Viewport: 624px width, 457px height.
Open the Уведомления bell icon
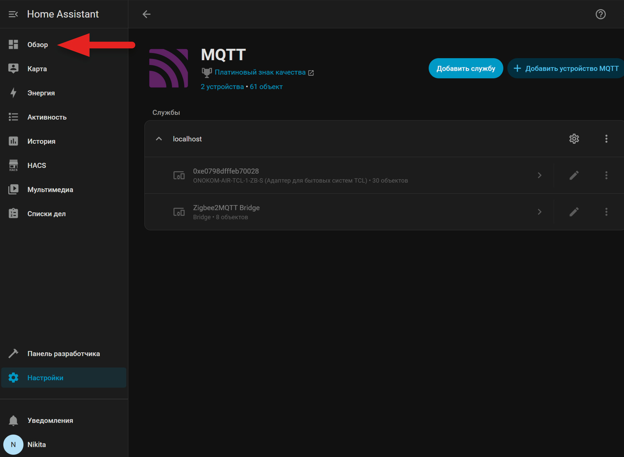pyautogui.click(x=13, y=420)
